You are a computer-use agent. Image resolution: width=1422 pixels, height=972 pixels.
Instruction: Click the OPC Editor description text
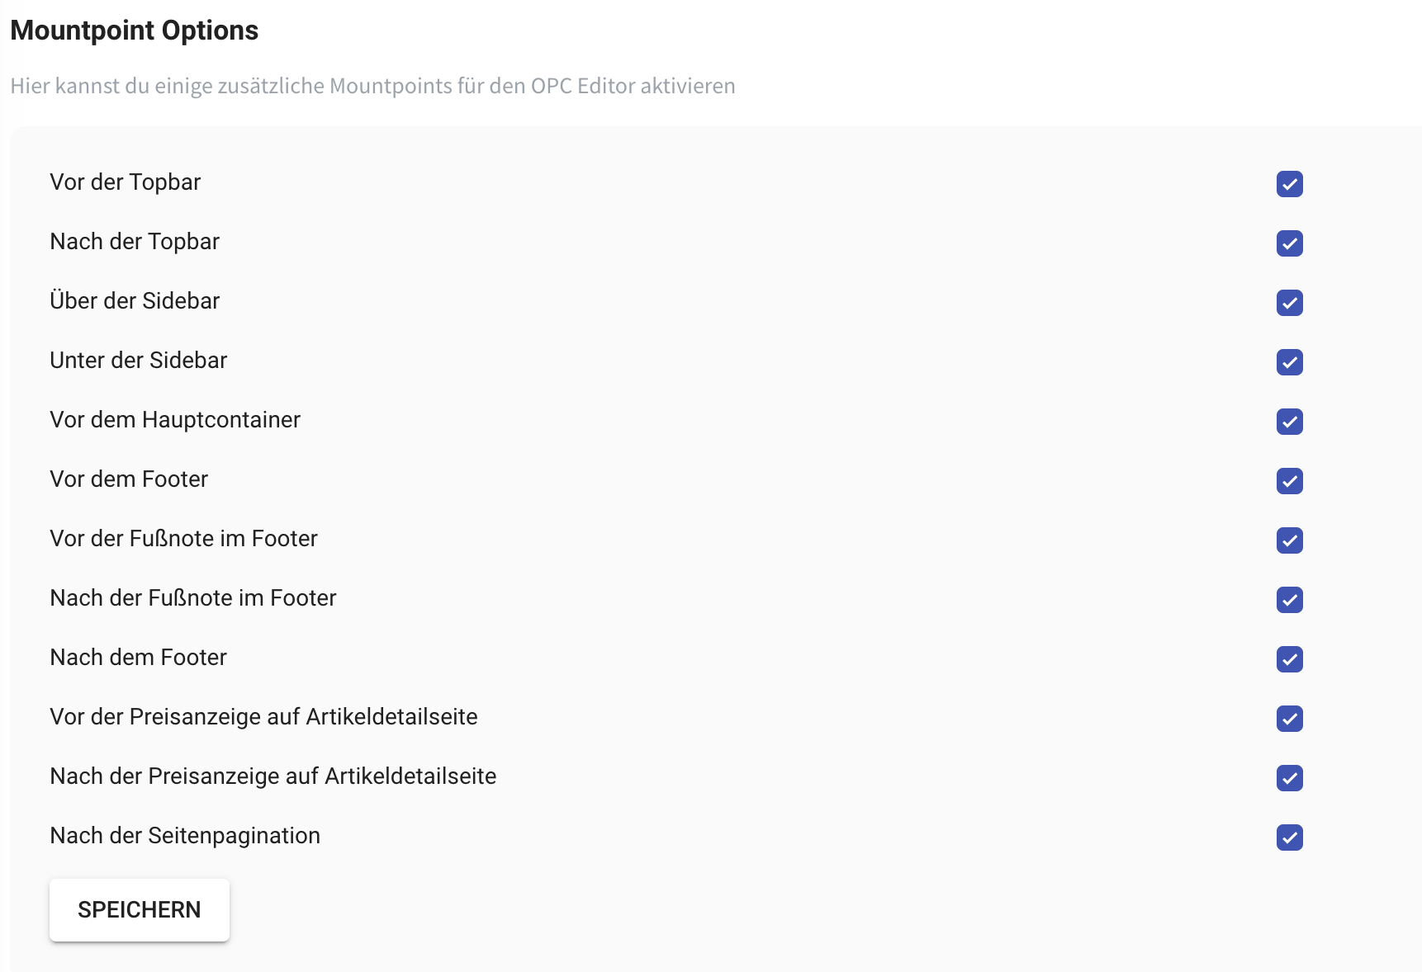372,86
